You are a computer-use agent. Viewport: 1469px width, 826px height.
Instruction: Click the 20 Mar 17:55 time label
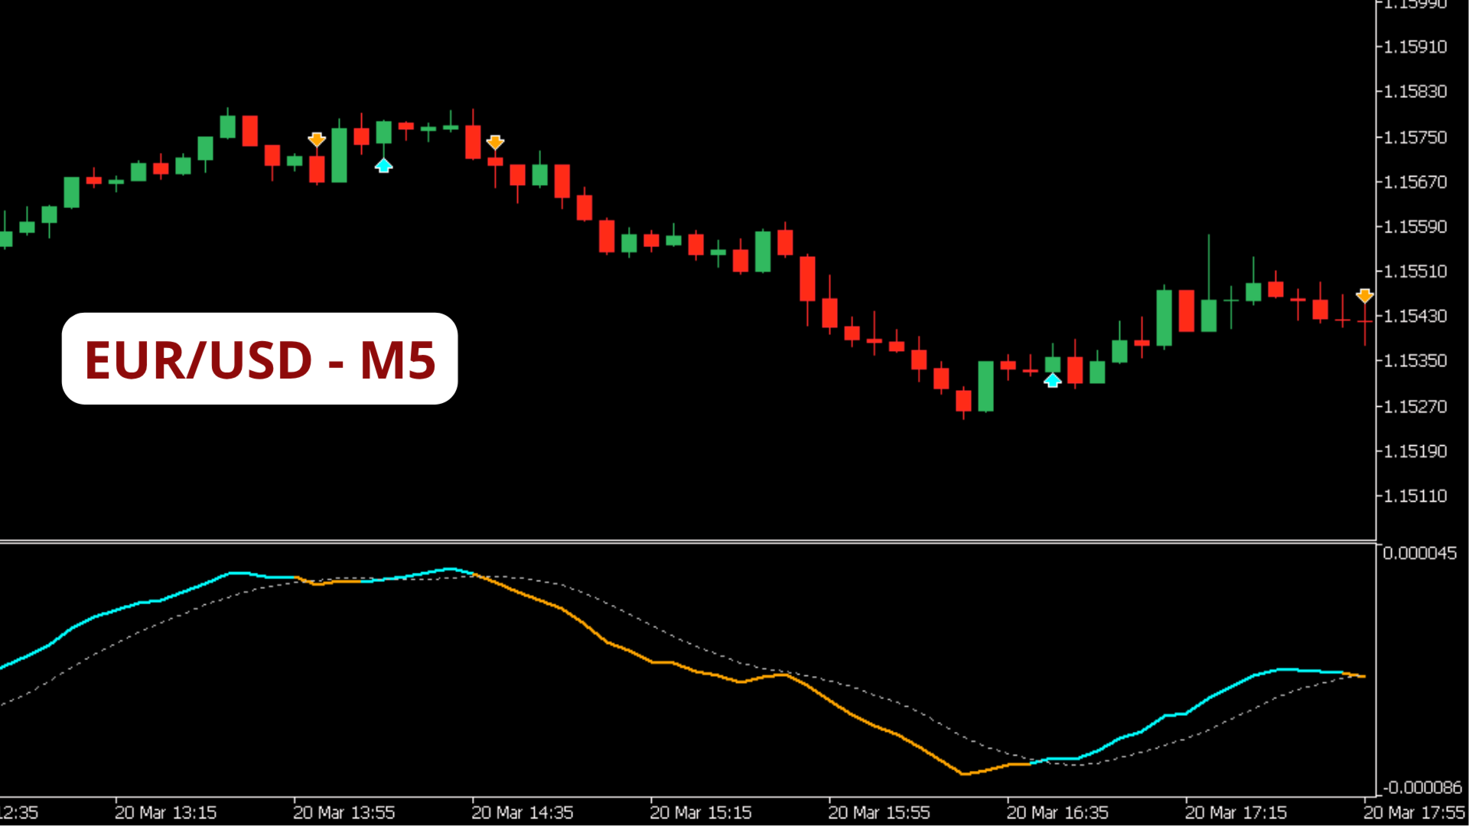(x=1413, y=812)
